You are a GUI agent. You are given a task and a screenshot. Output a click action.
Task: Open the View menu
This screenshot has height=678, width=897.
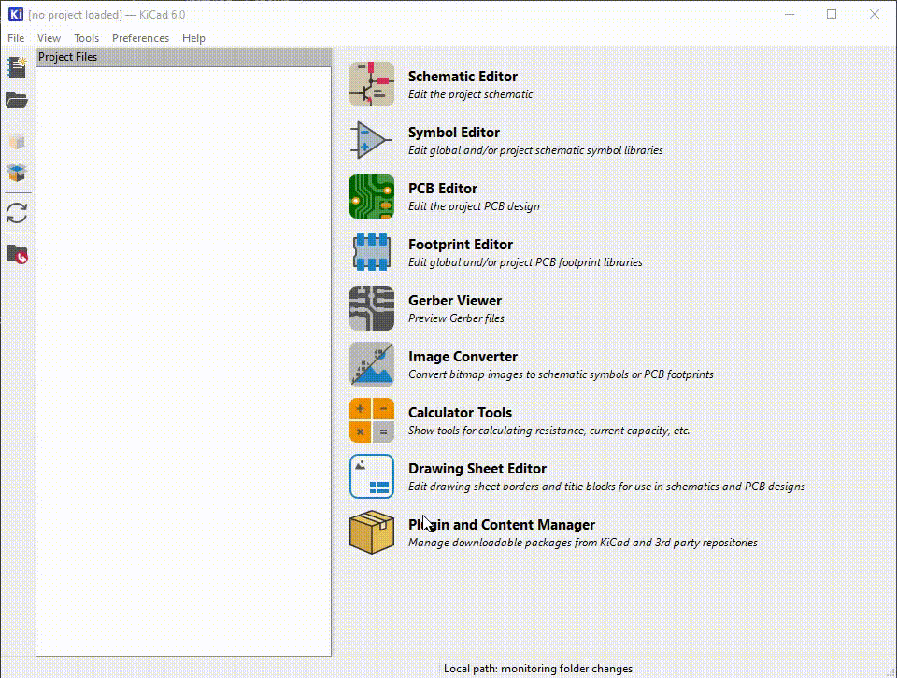49,38
